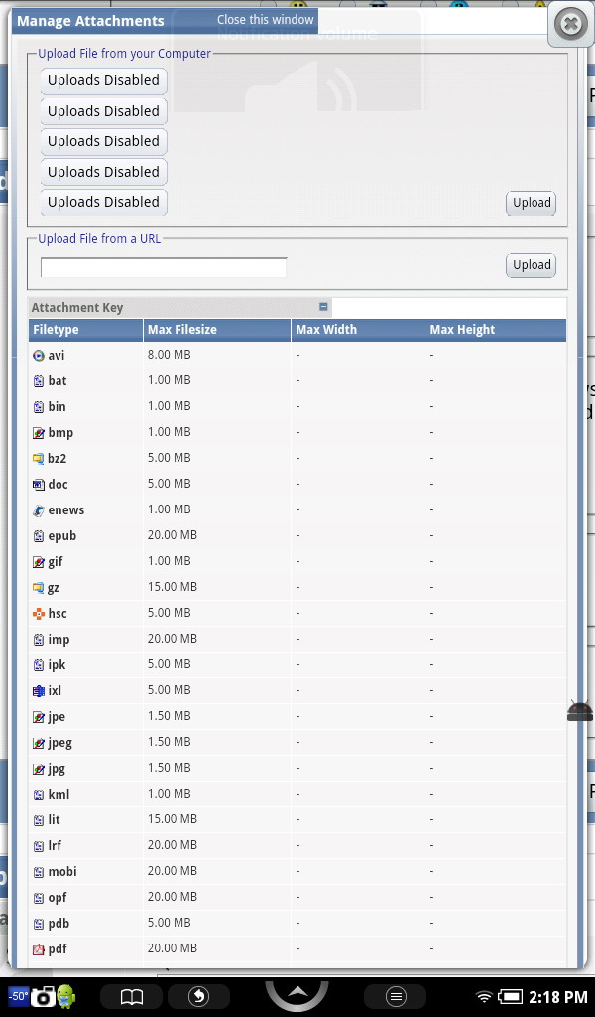Tap the camera notification icon
595x1017 pixels.
click(x=43, y=997)
